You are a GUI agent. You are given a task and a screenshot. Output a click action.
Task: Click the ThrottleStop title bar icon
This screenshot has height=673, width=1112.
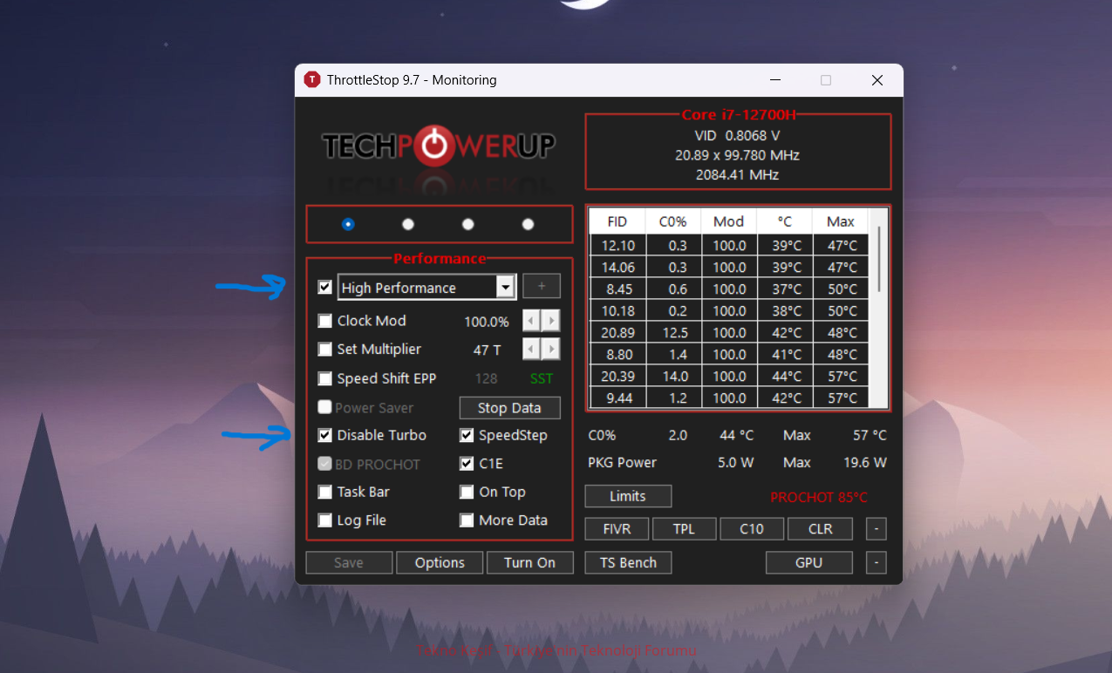pyautogui.click(x=312, y=80)
